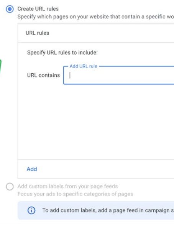
Task: Click the 'URL contains' label
Action: click(x=43, y=75)
